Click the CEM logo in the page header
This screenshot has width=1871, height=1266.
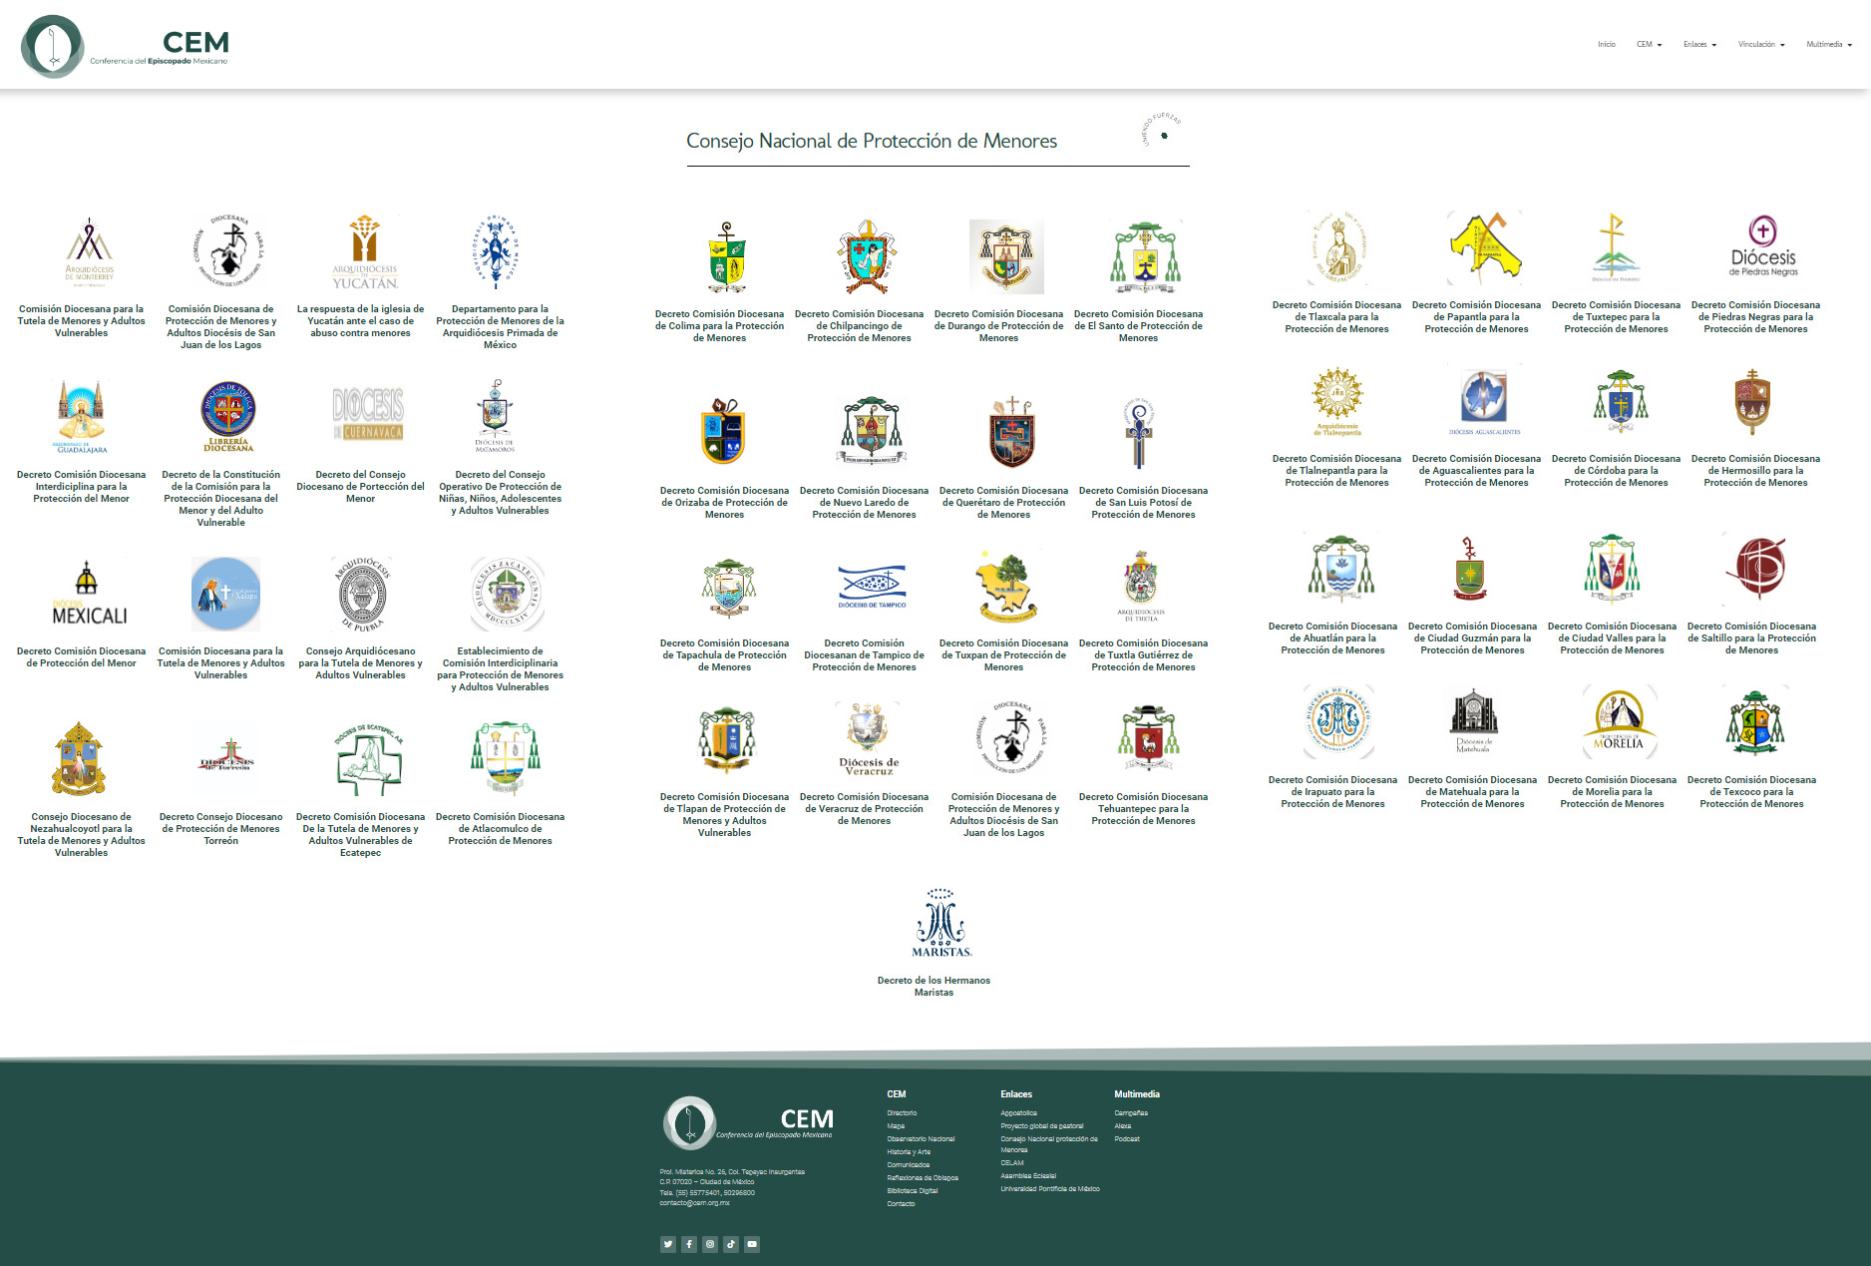click(x=126, y=46)
